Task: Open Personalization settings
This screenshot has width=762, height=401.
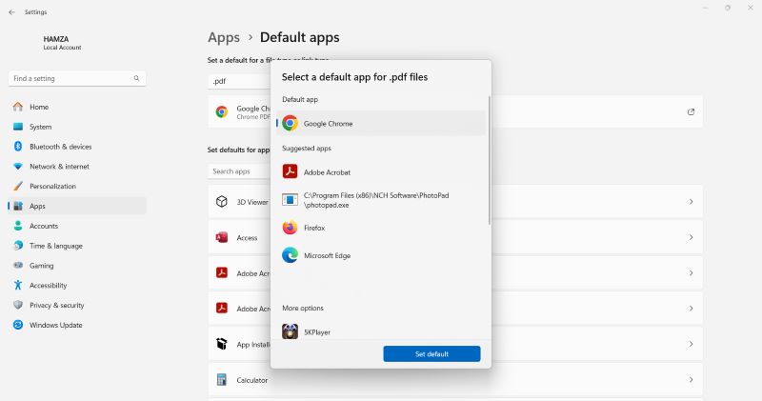Action: 77,186
